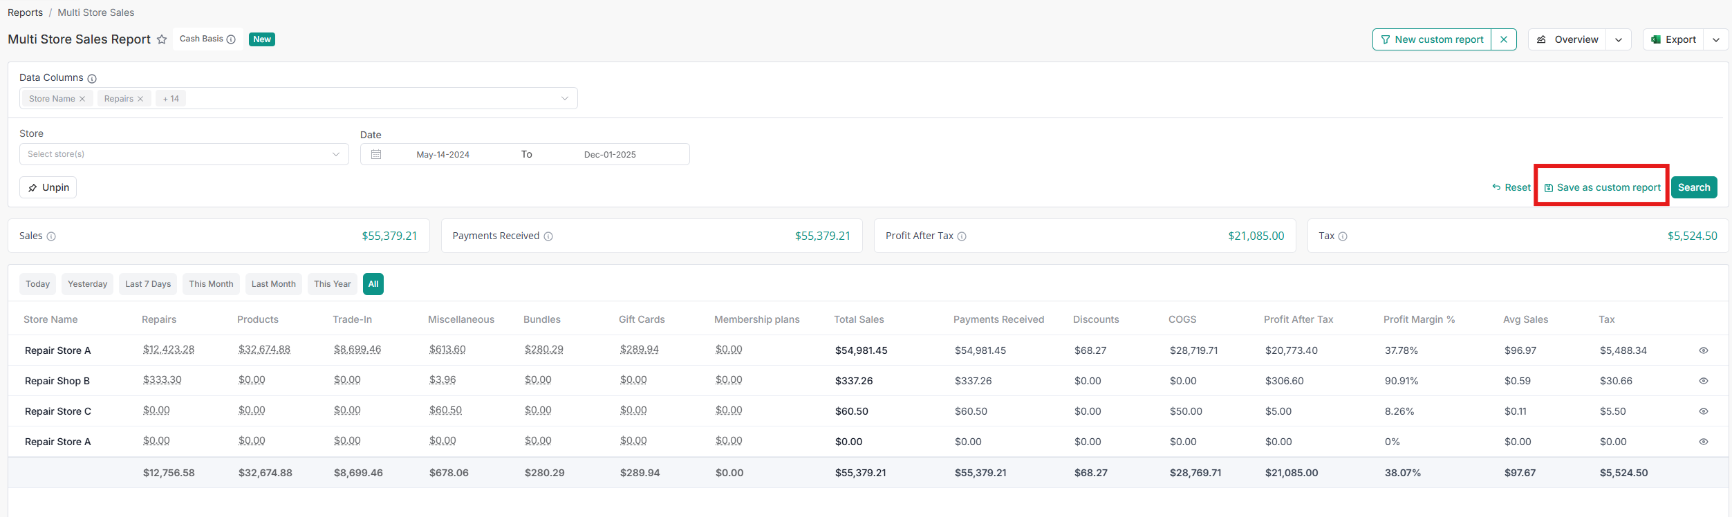Open the date range calendar icon
This screenshot has width=1732, height=517.
point(376,154)
